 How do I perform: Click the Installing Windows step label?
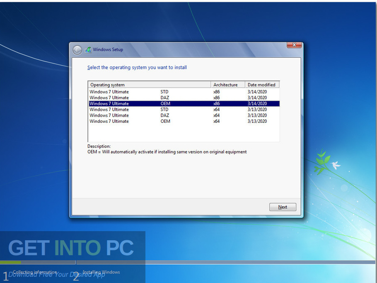101,272
